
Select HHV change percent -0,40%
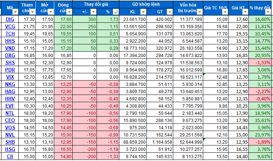260,99
